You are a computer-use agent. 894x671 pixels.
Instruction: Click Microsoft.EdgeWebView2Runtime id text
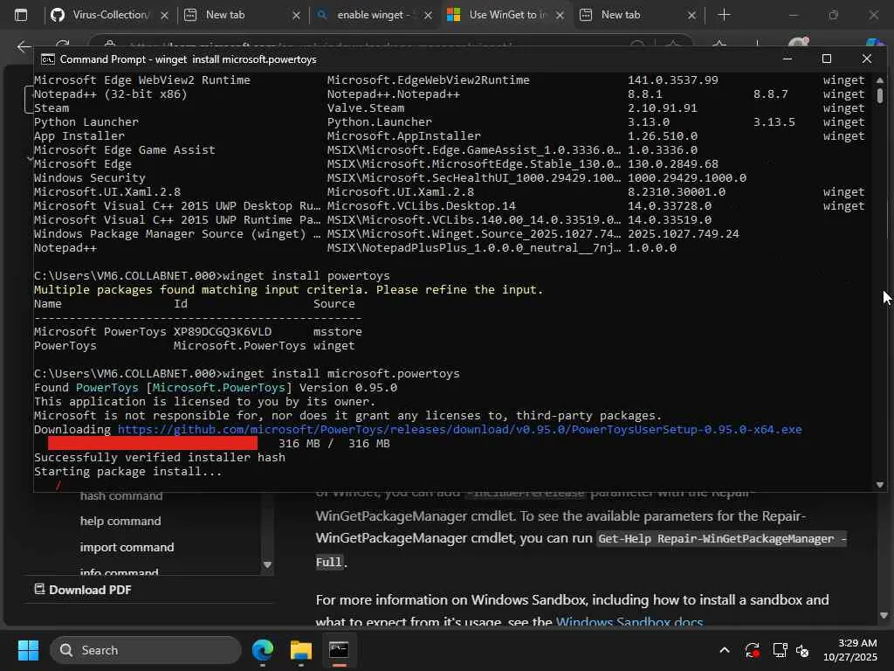point(428,80)
